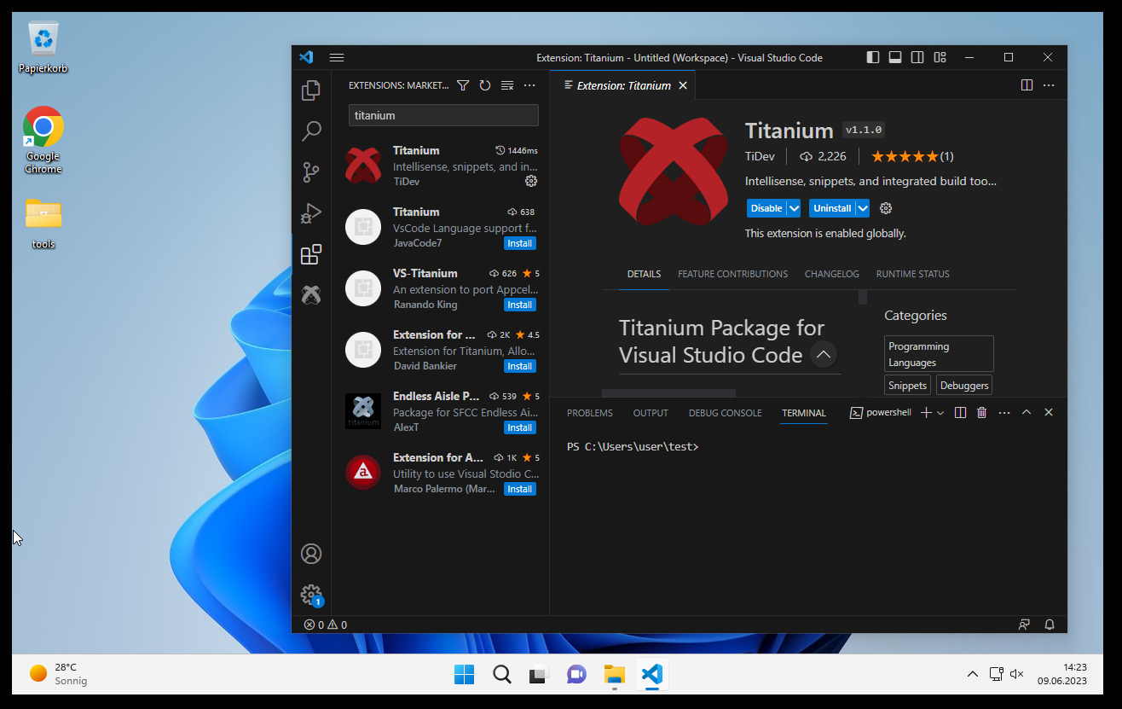This screenshot has width=1122, height=709.
Task: Open Accounts menu in activity bar
Action: point(311,554)
